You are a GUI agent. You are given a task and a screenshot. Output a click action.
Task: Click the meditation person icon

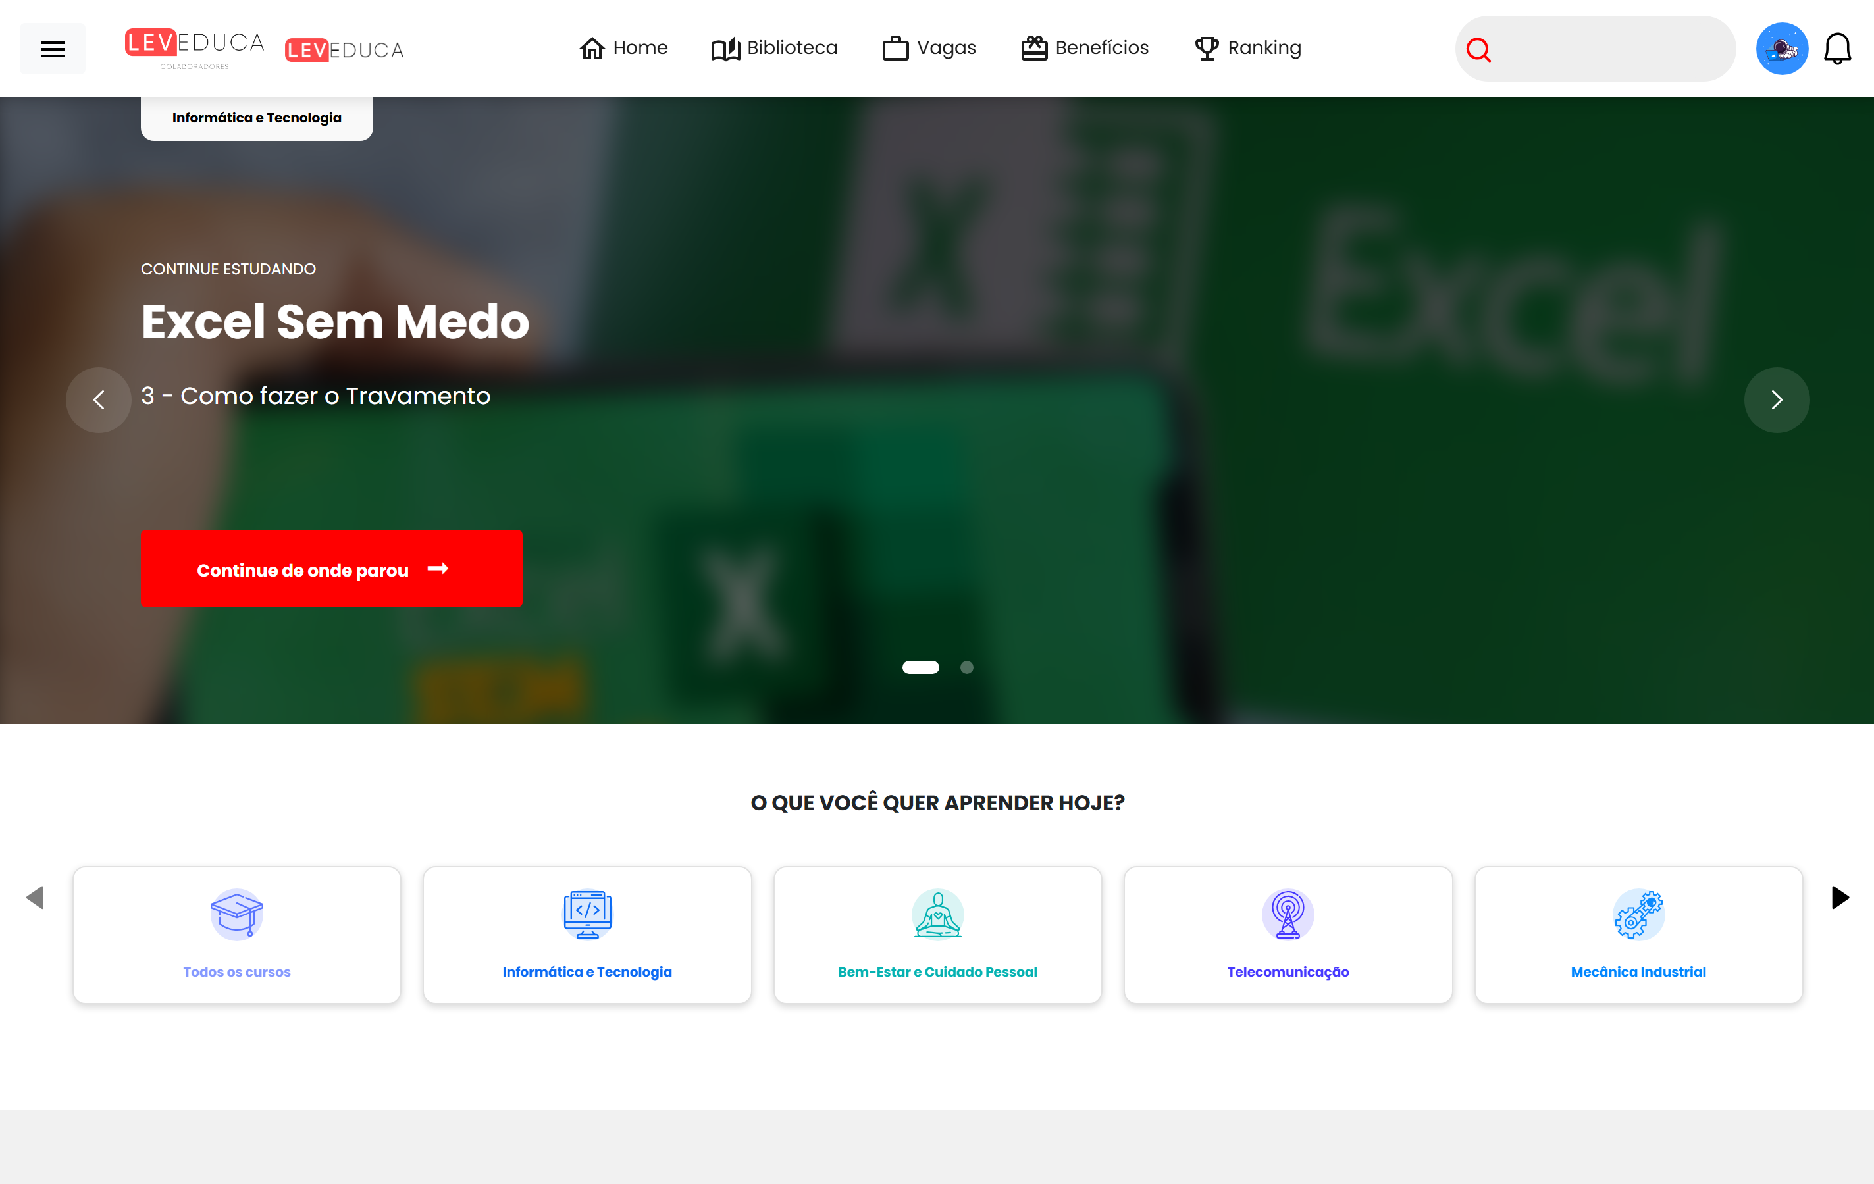(x=938, y=914)
